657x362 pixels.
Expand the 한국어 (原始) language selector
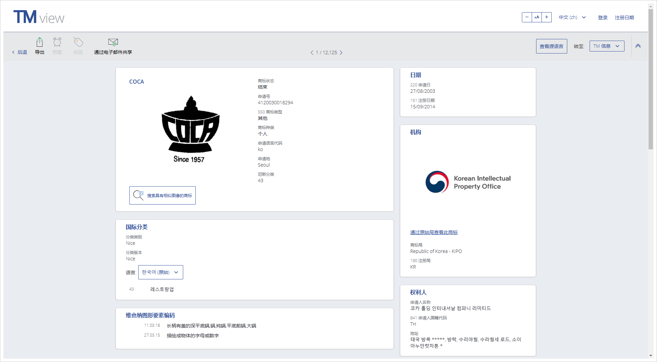point(161,272)
